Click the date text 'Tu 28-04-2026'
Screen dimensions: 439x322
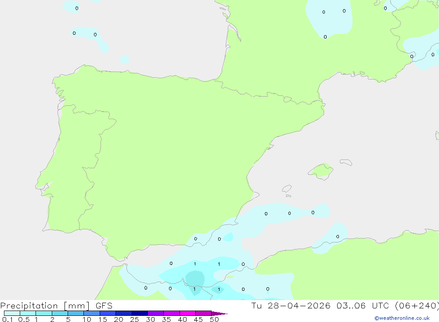click(x=291, y=305)
